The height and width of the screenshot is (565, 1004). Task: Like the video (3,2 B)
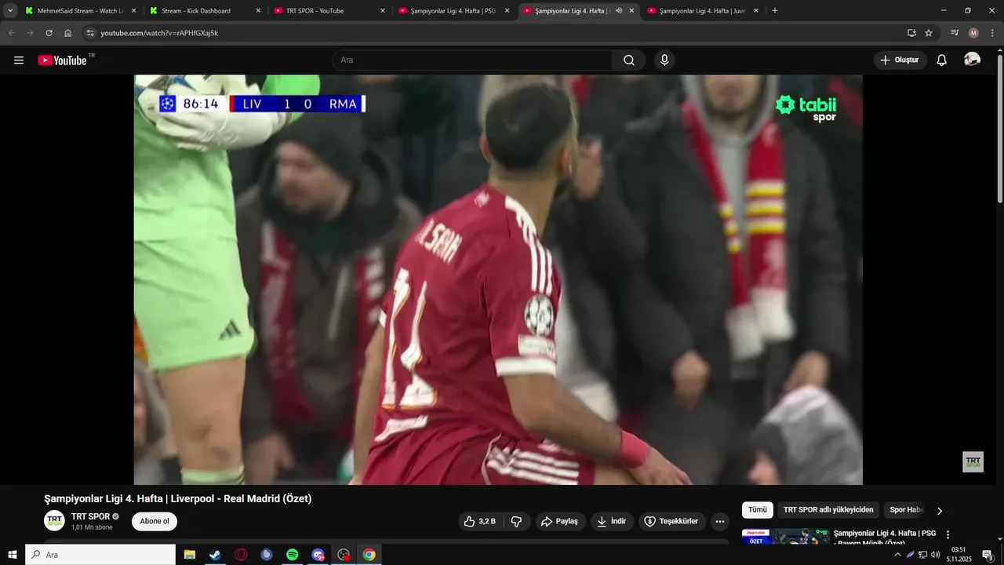[479, 521]
